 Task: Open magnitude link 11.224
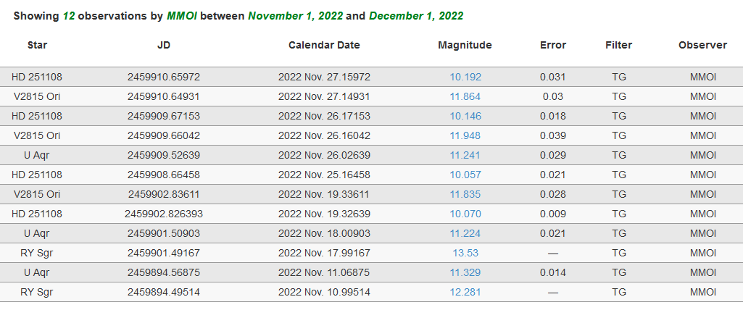pyautogui.click(x=465, y=233)
